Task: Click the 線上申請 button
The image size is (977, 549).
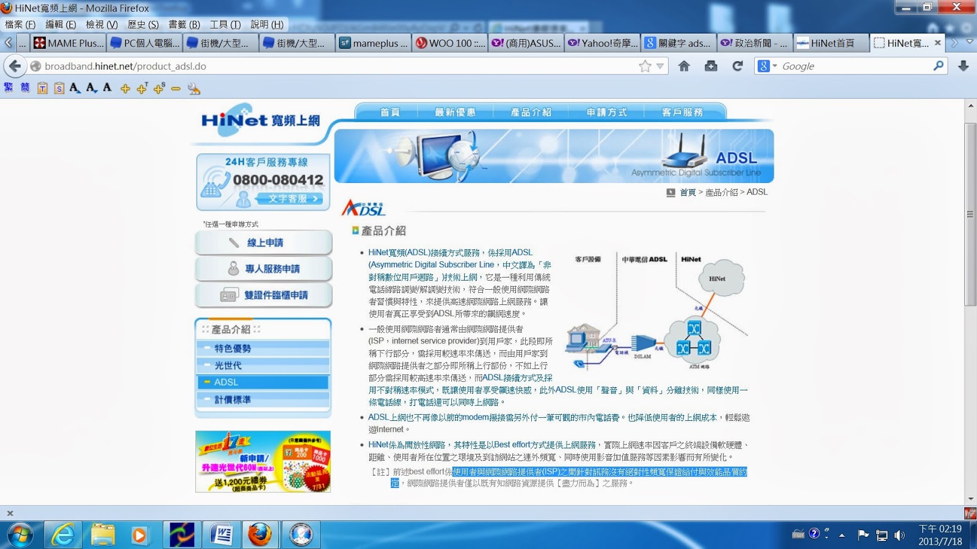Action: tap(264, 243)
